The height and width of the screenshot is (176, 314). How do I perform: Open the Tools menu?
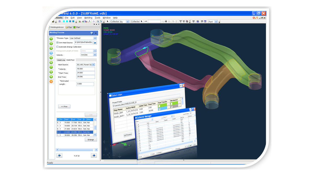pyautogui.click(x=98, y=18)
